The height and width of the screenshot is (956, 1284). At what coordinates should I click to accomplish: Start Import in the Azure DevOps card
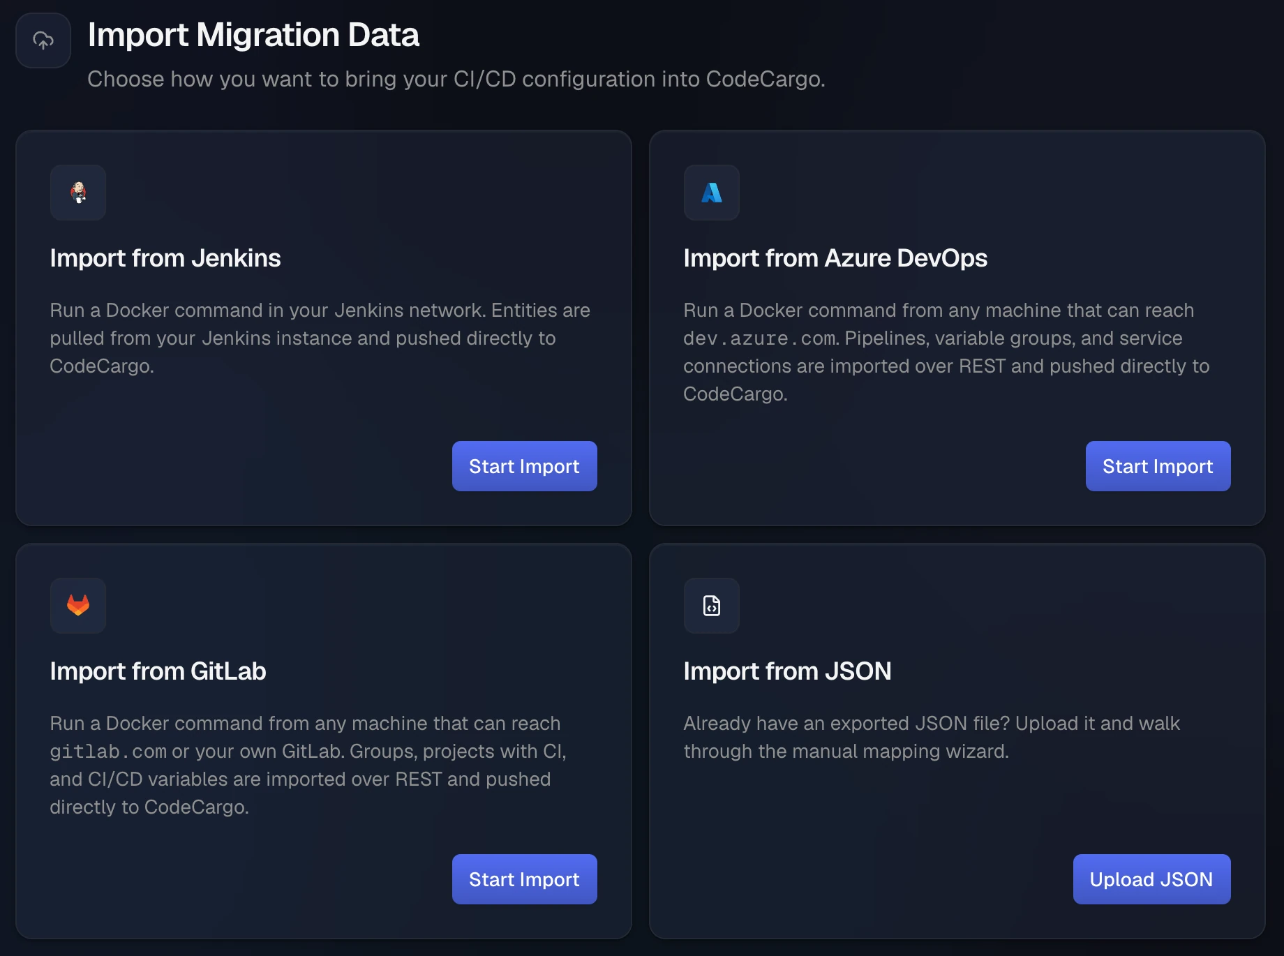(1158, 466)
